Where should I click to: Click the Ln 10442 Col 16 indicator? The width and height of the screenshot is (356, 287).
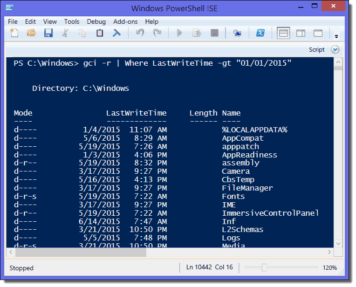click(x=210, y=267)
